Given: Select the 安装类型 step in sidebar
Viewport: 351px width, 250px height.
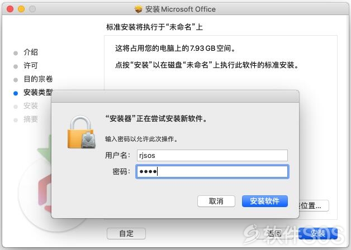Looking at the screenshot, I should (x=37, y=92).
